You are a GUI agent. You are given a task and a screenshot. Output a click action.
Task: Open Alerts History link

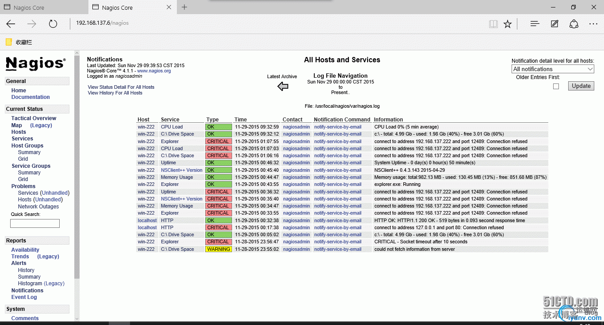coord(26,270)
